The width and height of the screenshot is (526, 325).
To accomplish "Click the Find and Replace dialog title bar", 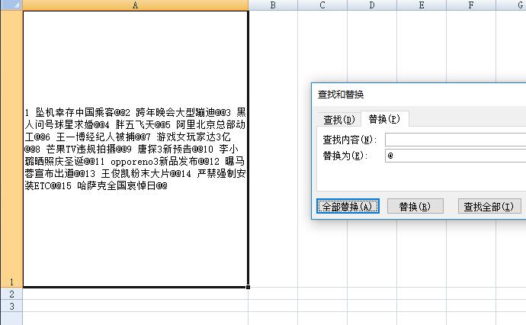I will tap(419, 95).
